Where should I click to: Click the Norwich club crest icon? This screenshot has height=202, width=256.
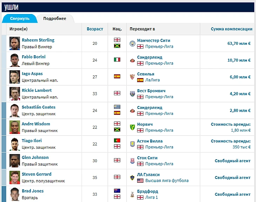[132, 127]
